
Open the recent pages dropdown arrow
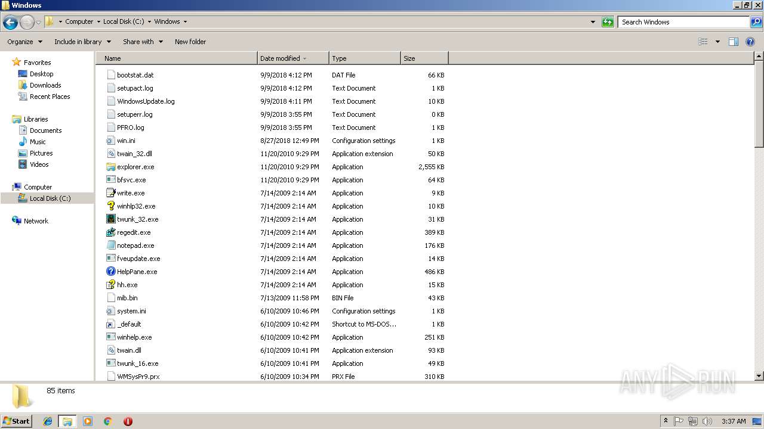(x=38, y=23)
